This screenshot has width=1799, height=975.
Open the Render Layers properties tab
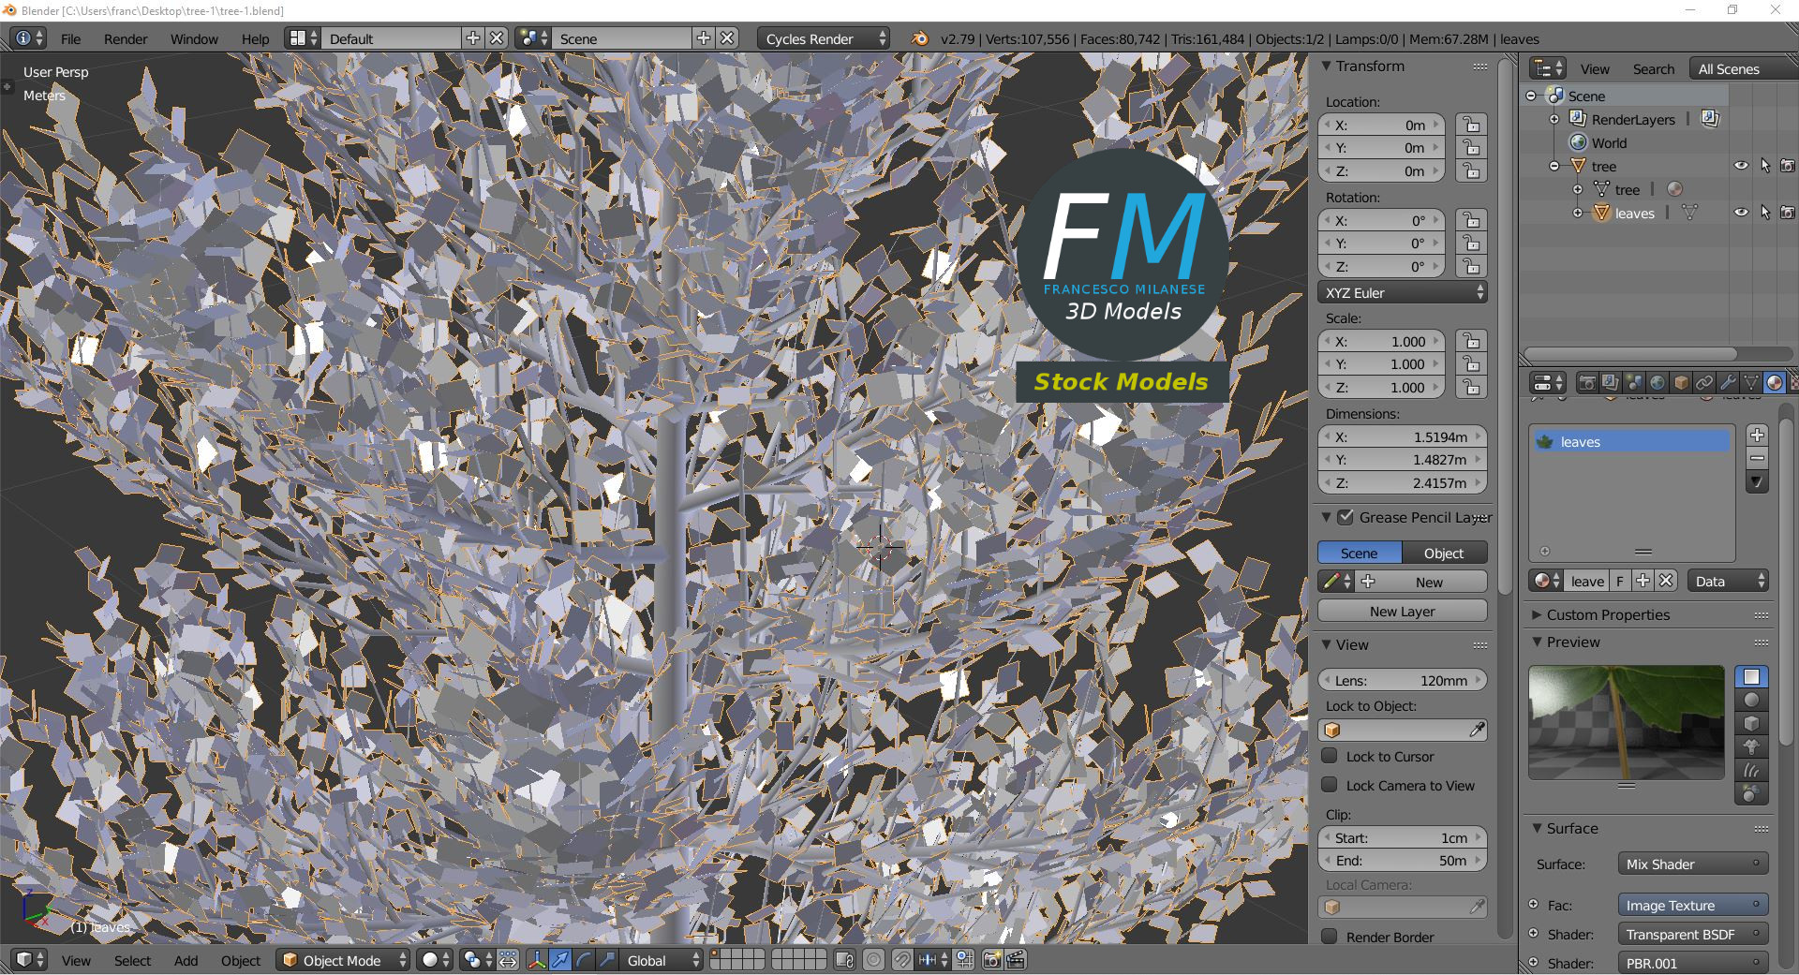pyautogui.click(x=1610, y=382)
